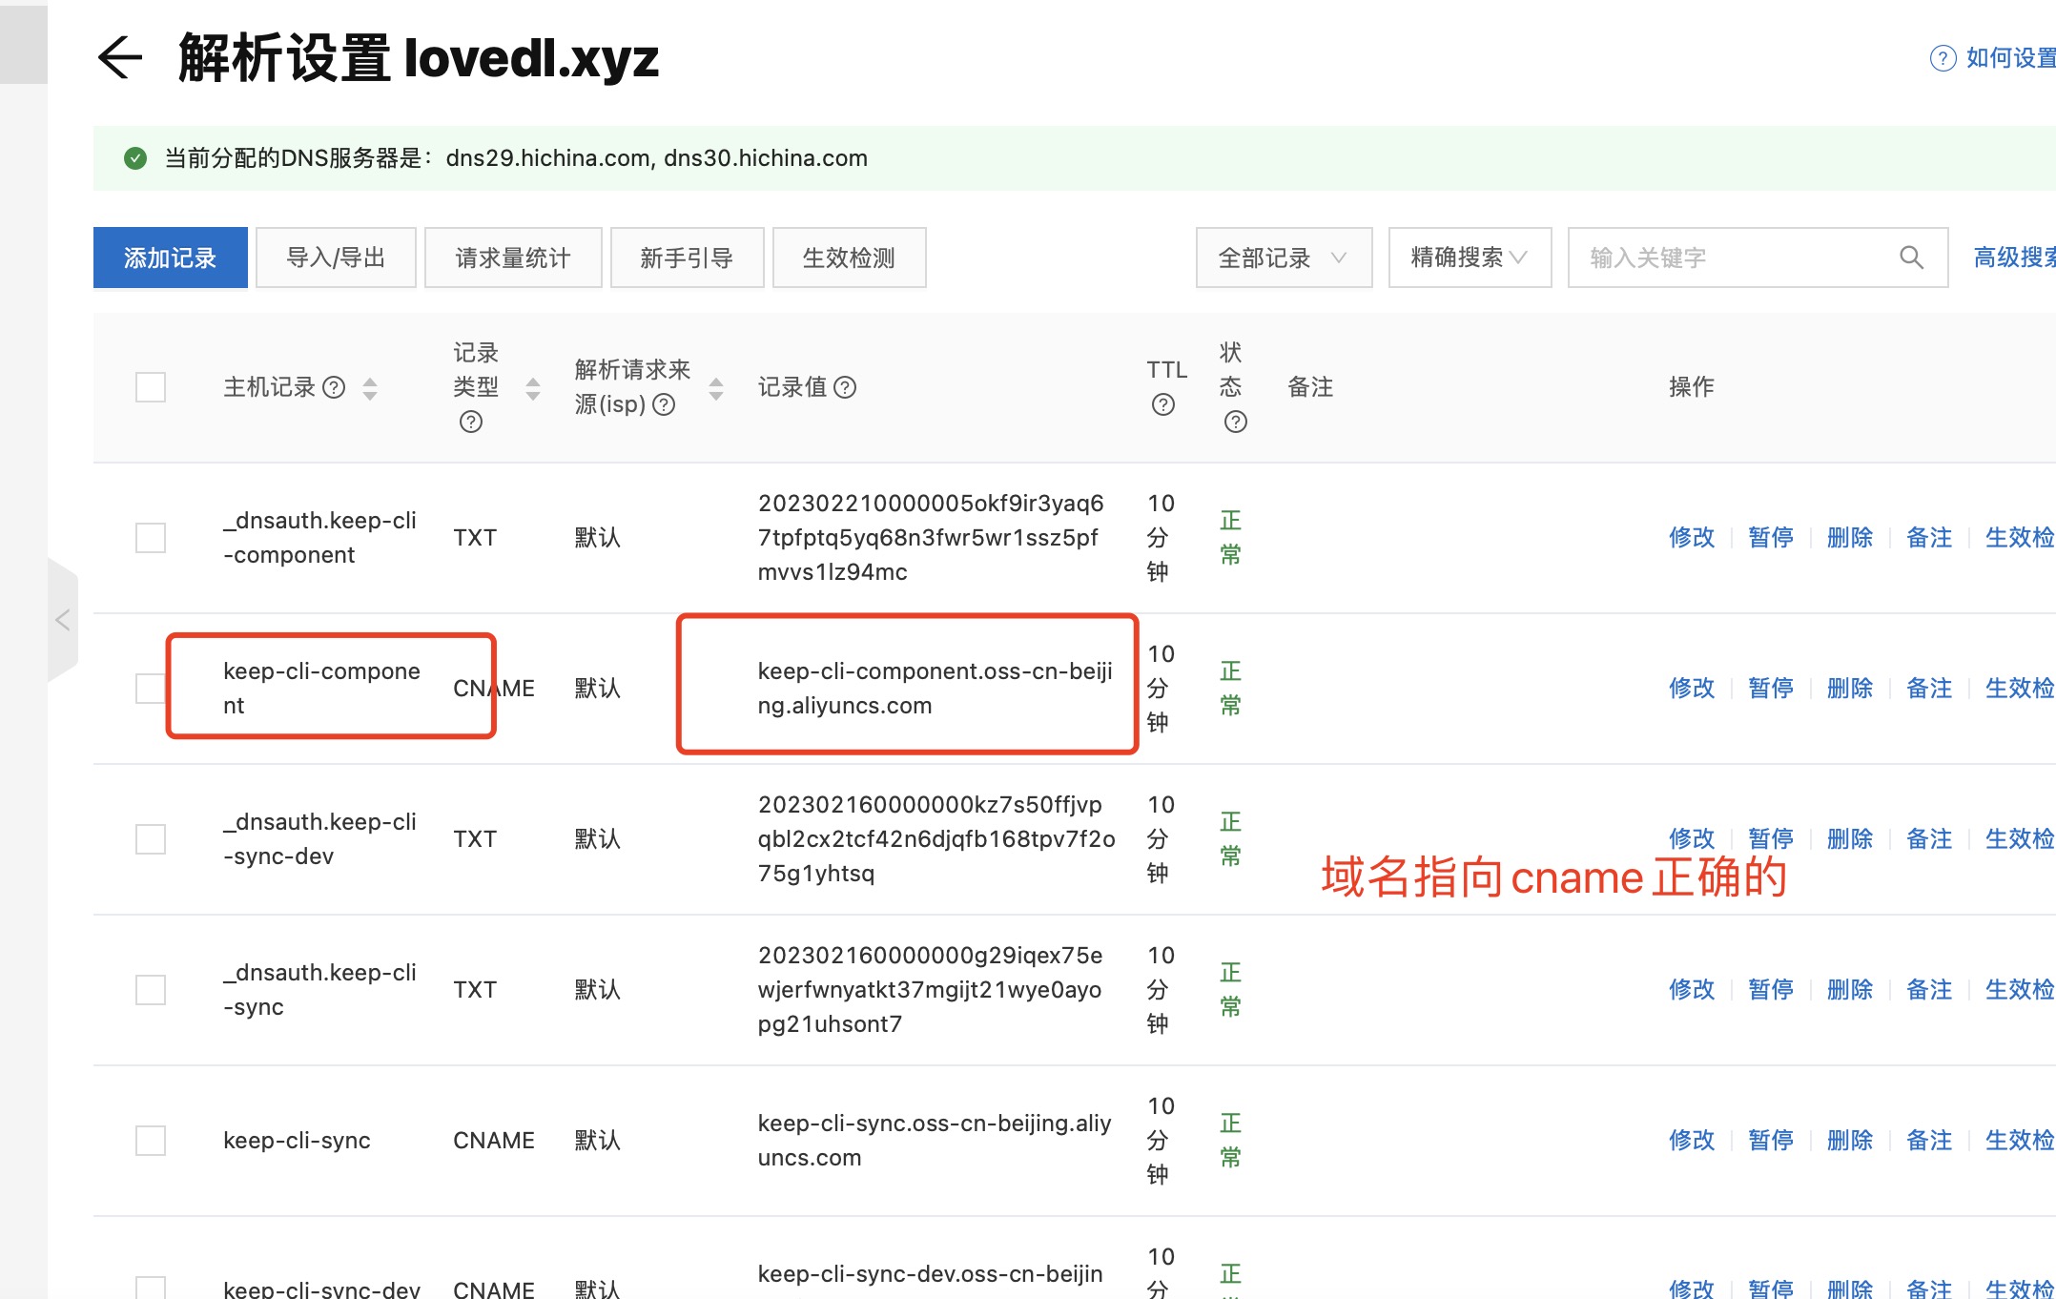
Task: Click help icon next to 主机记录 header
Action: pyautogui.click(x=334, y=387)
